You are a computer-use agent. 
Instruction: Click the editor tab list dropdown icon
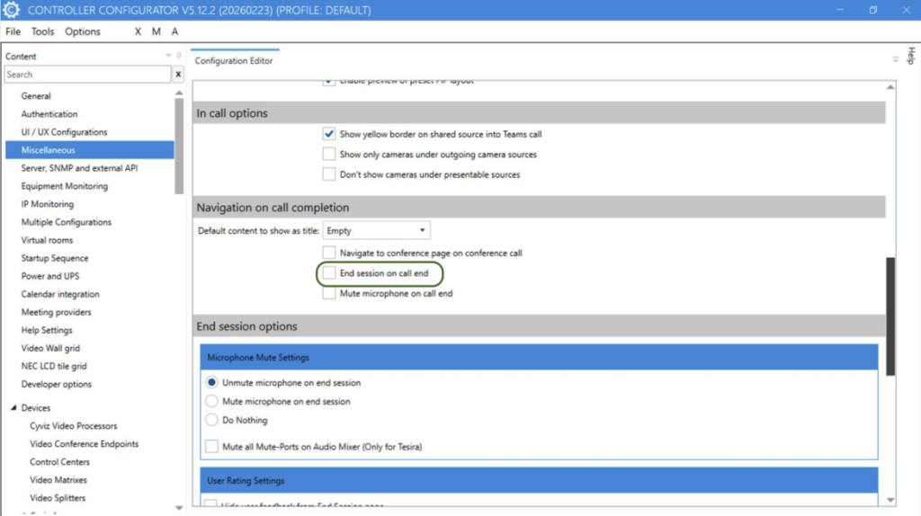pyautogui.click(x=895, y=60)
